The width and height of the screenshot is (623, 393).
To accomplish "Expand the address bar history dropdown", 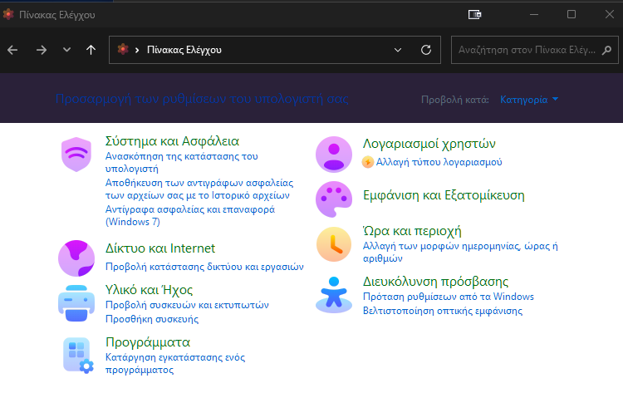I will [x=398, y=50].
